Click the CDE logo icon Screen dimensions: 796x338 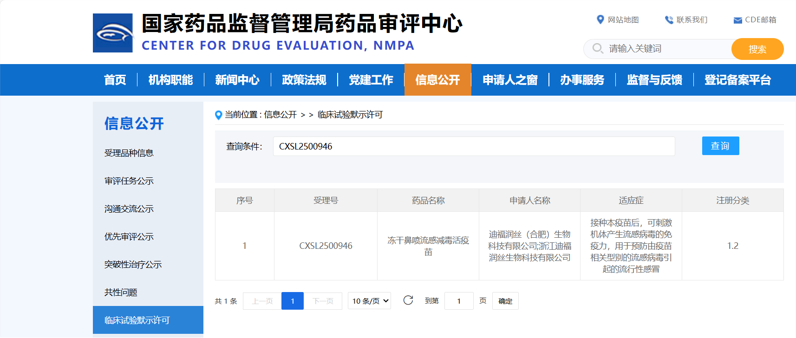coord(113,33)
